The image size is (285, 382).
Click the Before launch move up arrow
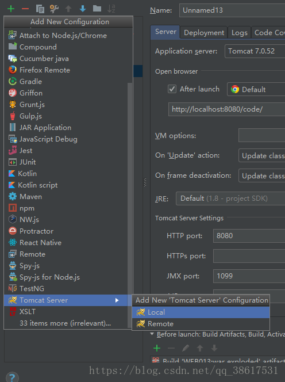click(200, 348)
